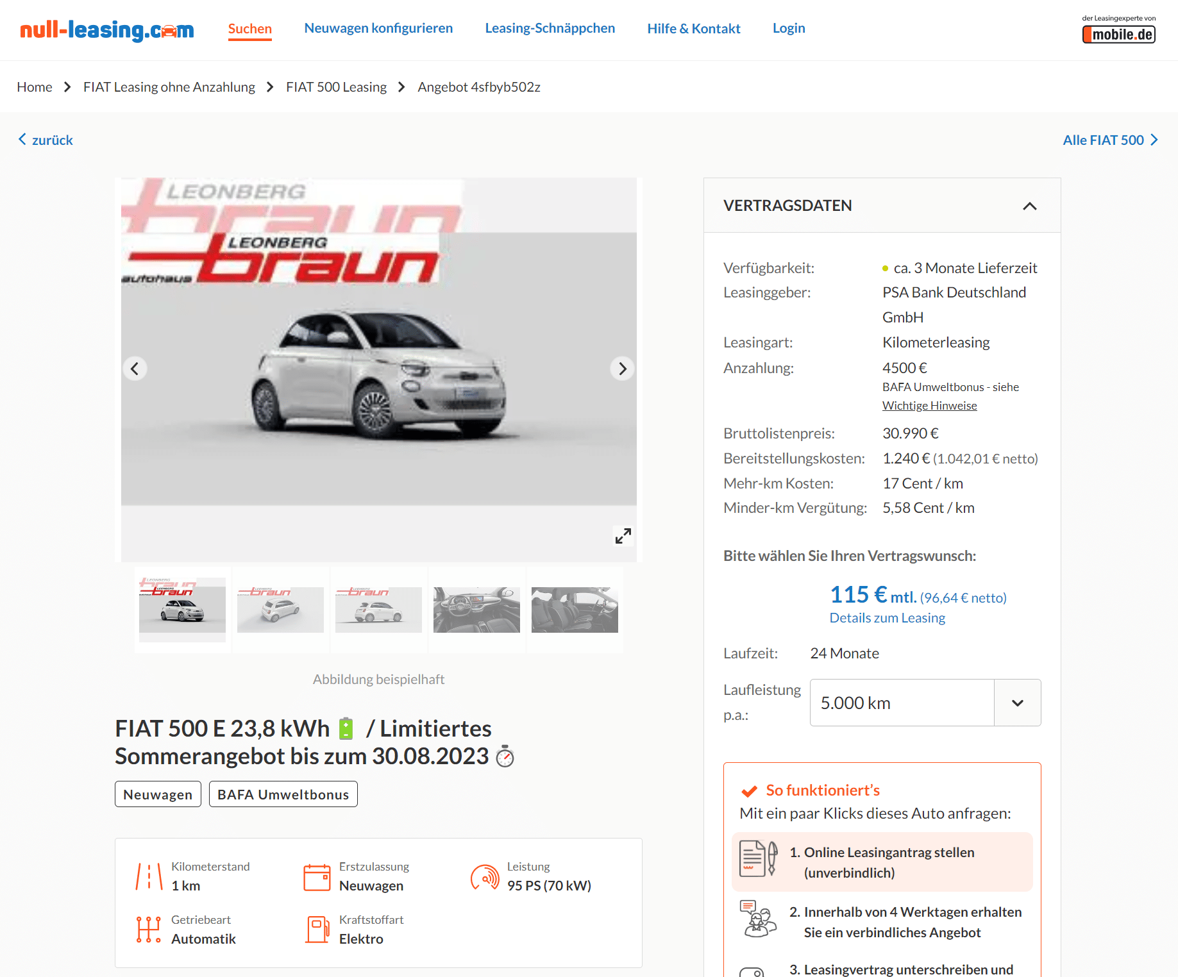This screenshot has height=977, width=1178.
Task: Click the Kraftstoffart fuel pump icon
Action: click(317, 930)
